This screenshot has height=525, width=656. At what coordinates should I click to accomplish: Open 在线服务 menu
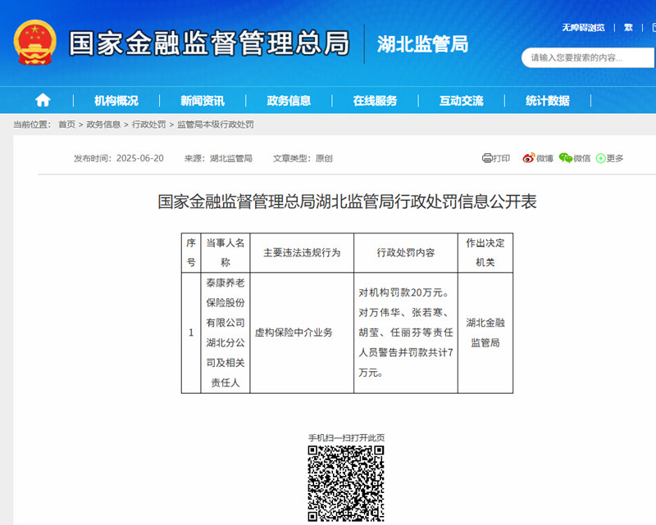[375, 101]
